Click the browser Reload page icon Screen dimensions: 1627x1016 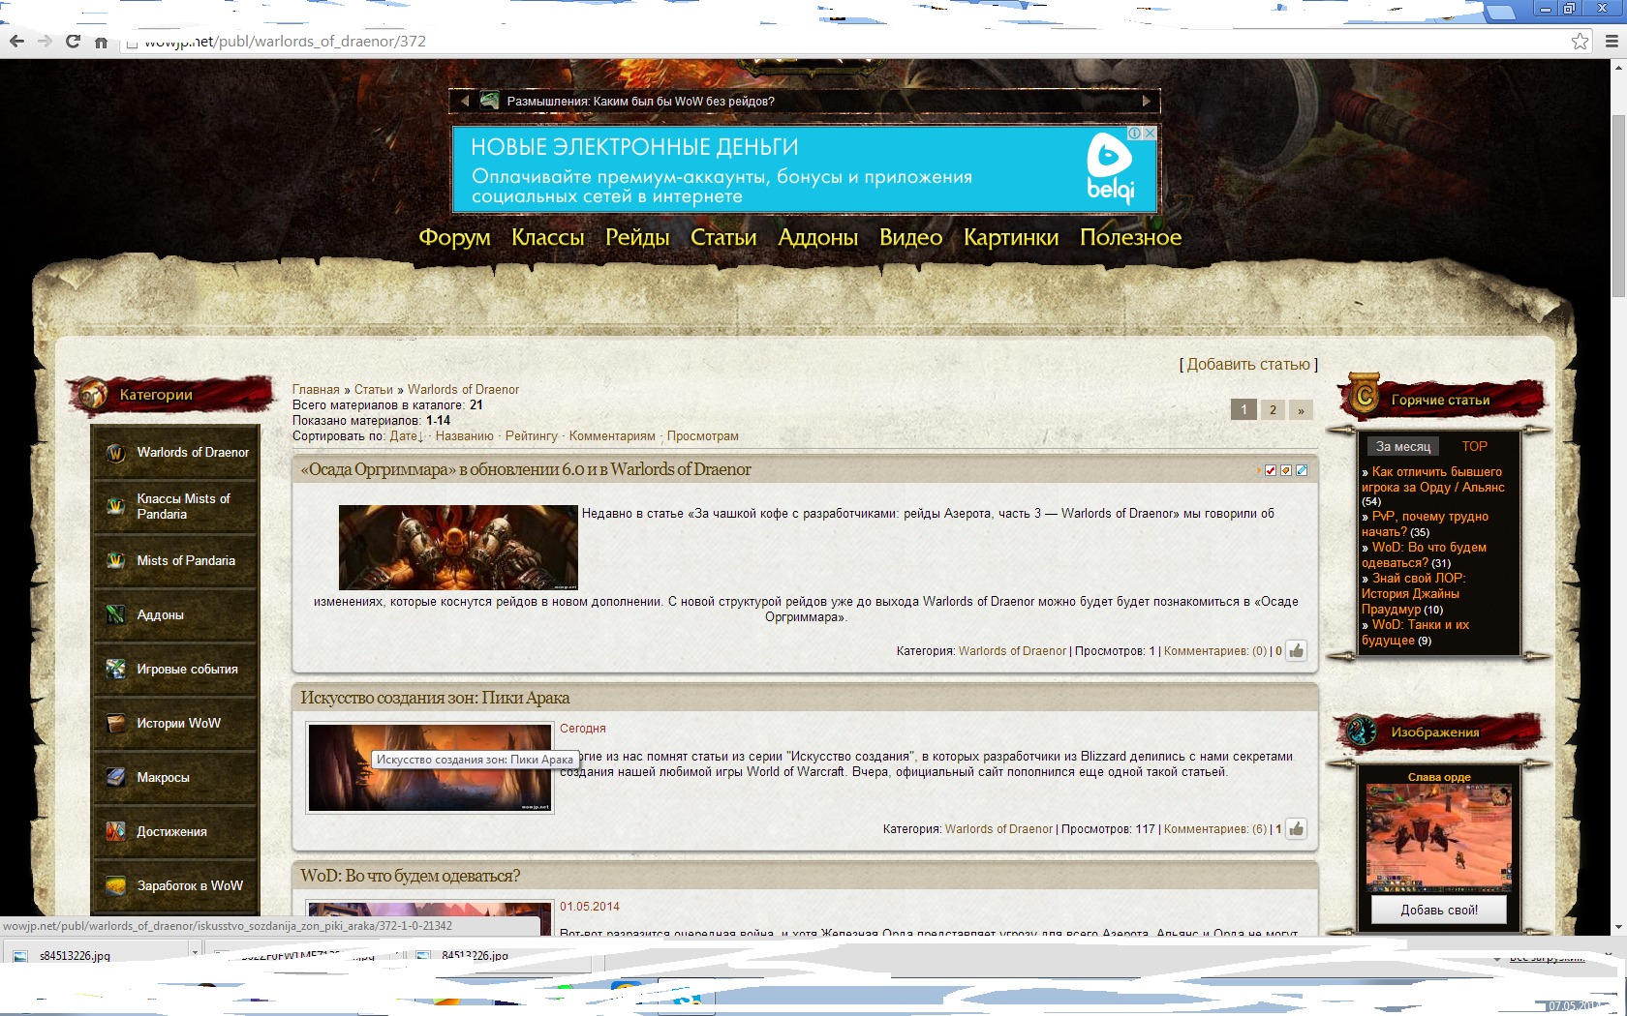coord(73,42)
